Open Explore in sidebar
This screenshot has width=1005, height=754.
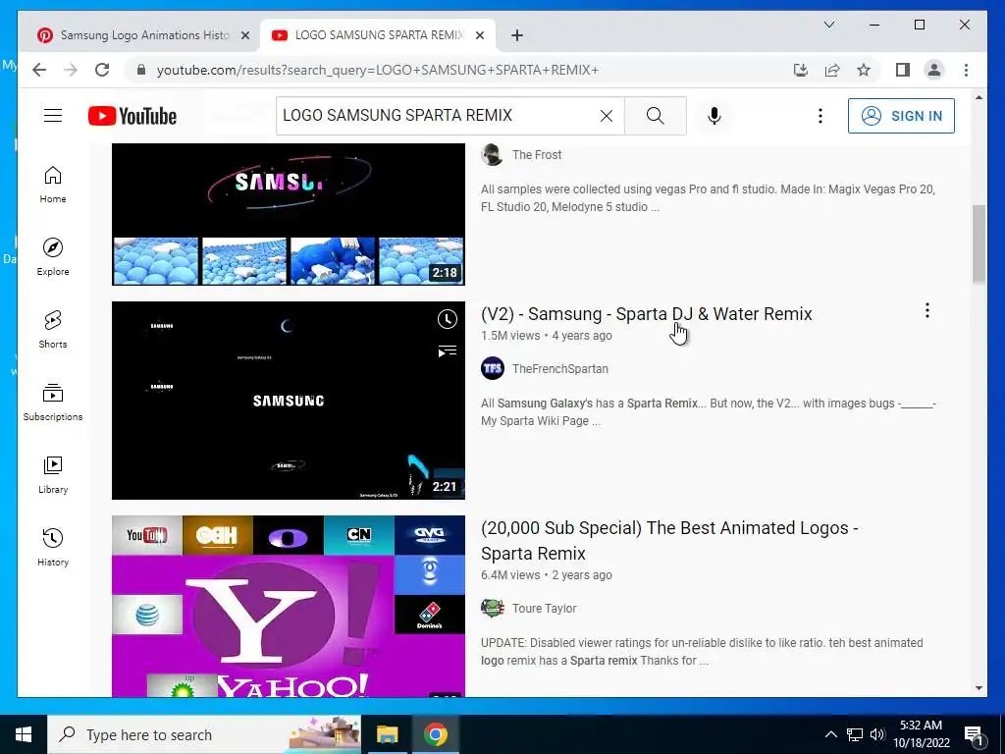(53, 256)
